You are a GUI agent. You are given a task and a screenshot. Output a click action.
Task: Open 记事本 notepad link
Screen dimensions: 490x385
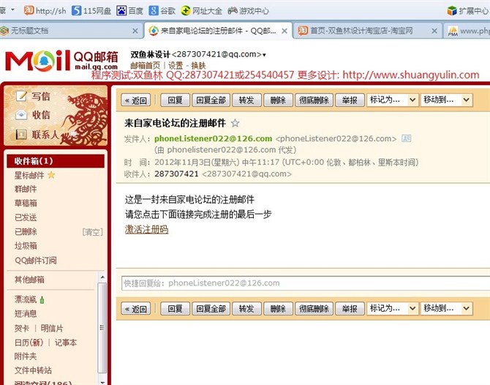[66, 343]
